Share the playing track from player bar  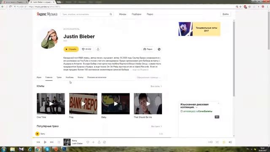click(x=99, y=142)
